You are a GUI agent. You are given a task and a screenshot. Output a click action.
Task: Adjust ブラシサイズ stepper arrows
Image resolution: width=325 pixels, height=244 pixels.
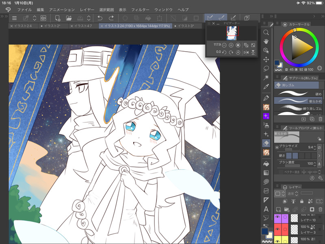point(315,148)
